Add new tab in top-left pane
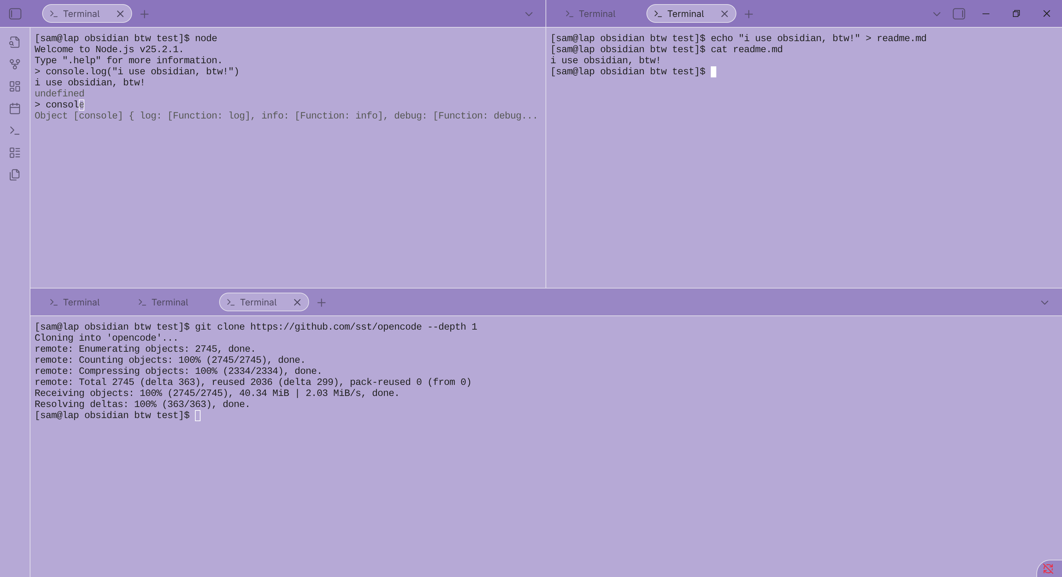 click(x=144, y=14)
